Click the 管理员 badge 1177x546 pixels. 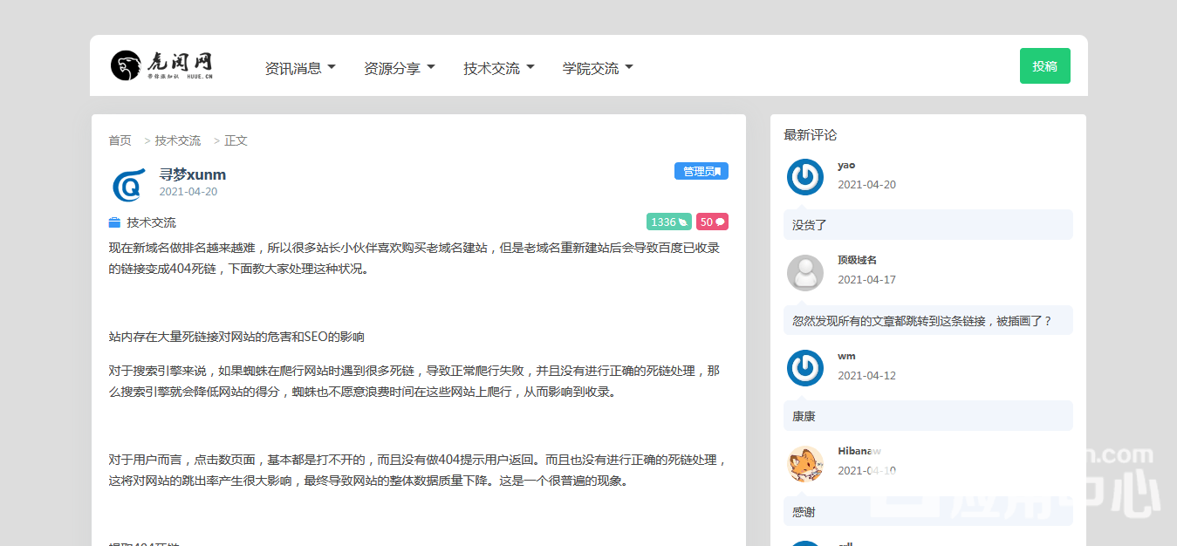coord(701,171)
